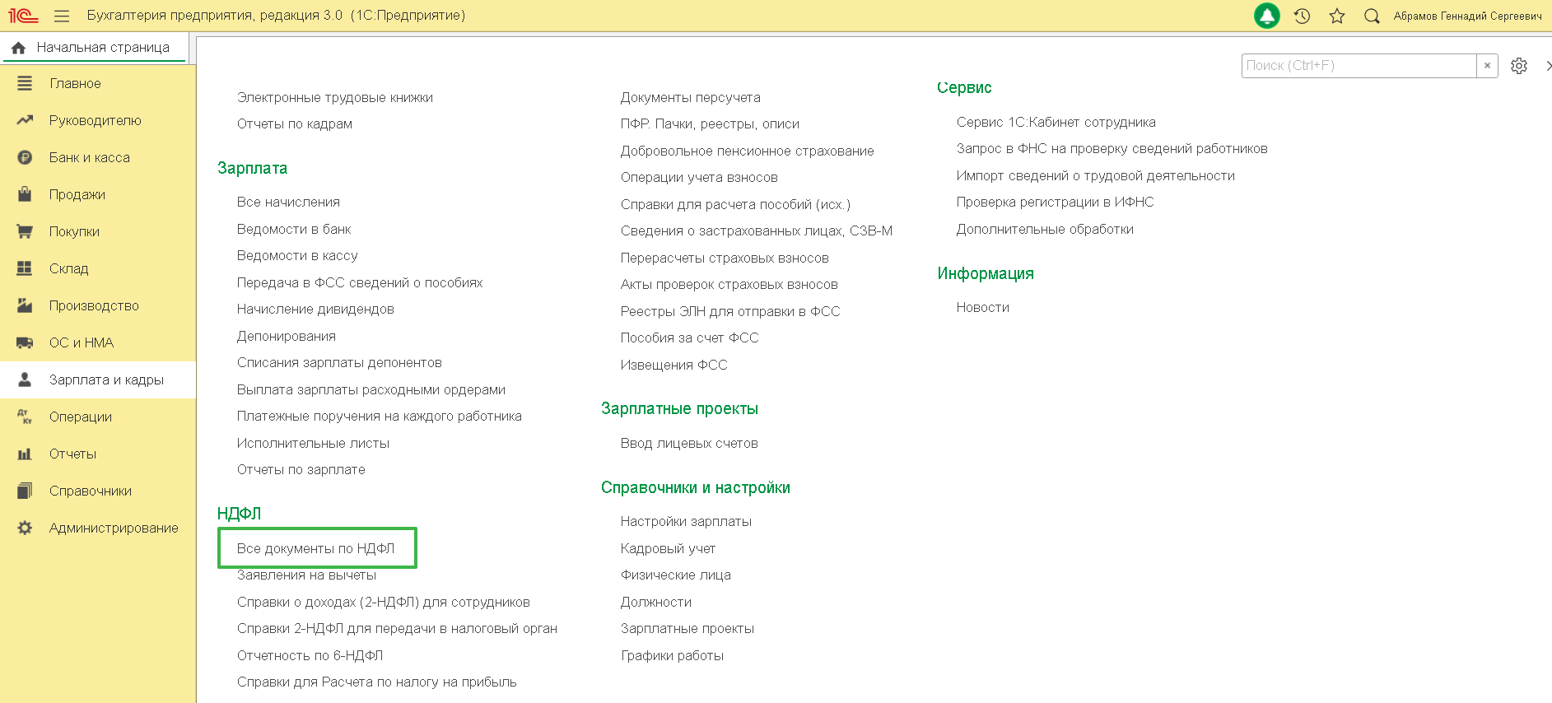Open Реестры ЭЛН для отправки в ФСС
This screenshot has height=703, width=1552.
pyautogui.click(x=730, y=311)
